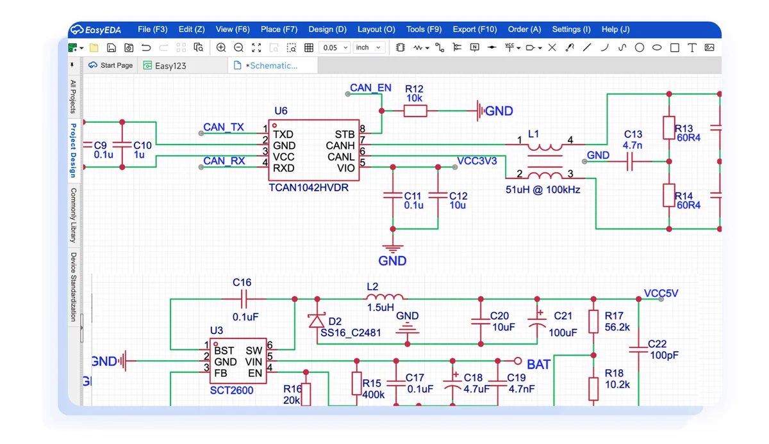The image size is (769, 444).
Task: Save the schematic with the floppy icon
Action: coord(111,47)
